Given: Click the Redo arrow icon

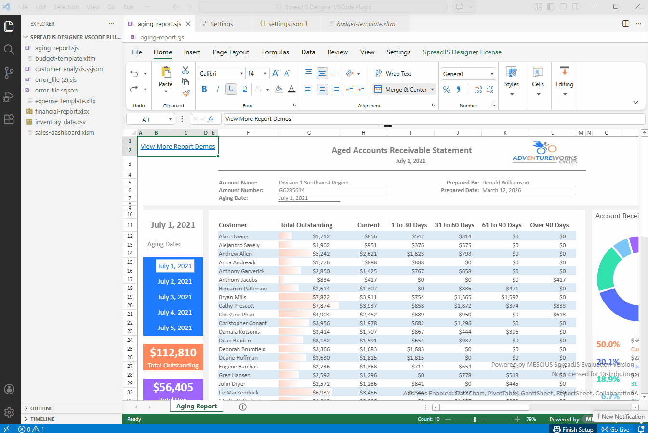Looking at the screenshot, I should pyautogui.click(x=134, y=89).
